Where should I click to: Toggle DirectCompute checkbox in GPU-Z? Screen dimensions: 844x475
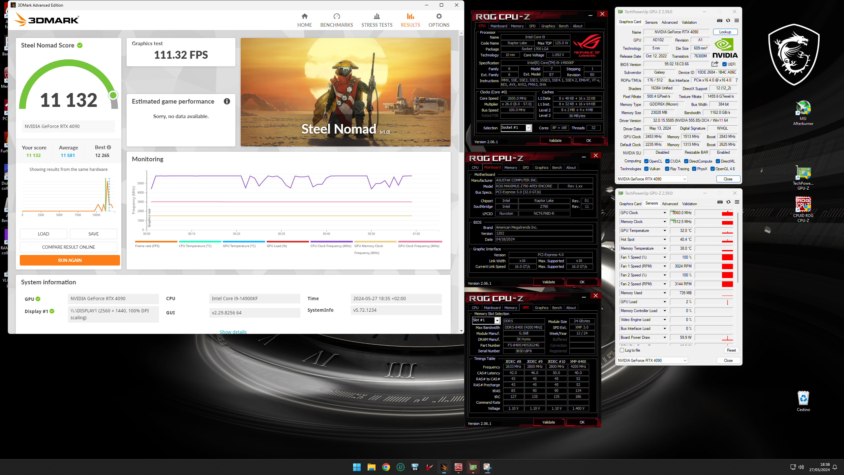click(x=686, y=161)
